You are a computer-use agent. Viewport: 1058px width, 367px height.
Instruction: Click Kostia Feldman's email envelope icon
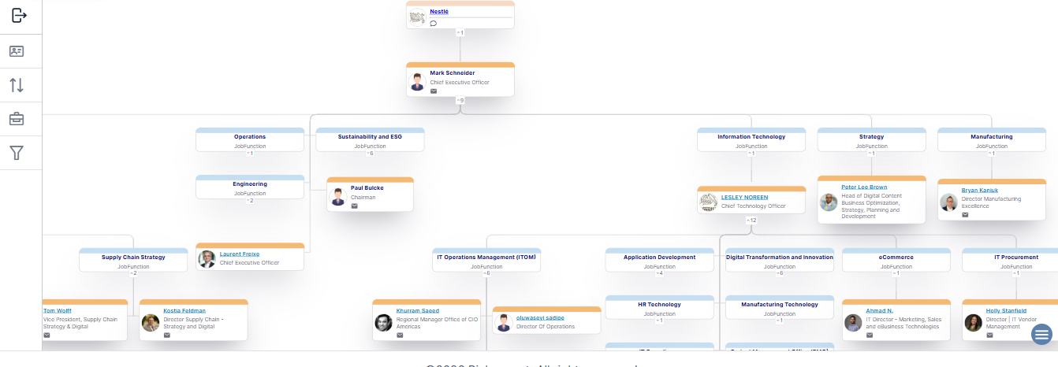pos(167,335)
